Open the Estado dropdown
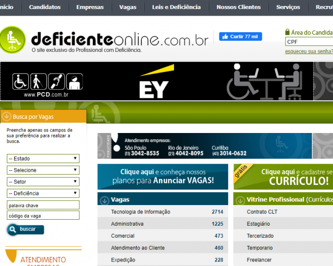Image resolution: width=333 pixels, height=266 pixels. pyautogui.click(x=43, y=159)
